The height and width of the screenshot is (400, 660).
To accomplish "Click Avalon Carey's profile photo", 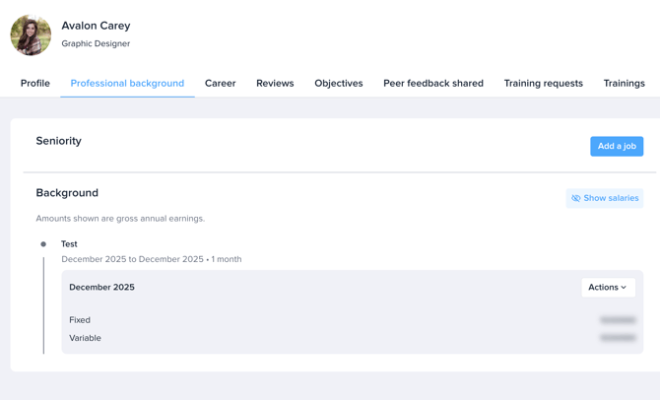I will 31,34.
